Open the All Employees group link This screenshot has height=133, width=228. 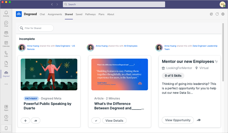(131, 46)
